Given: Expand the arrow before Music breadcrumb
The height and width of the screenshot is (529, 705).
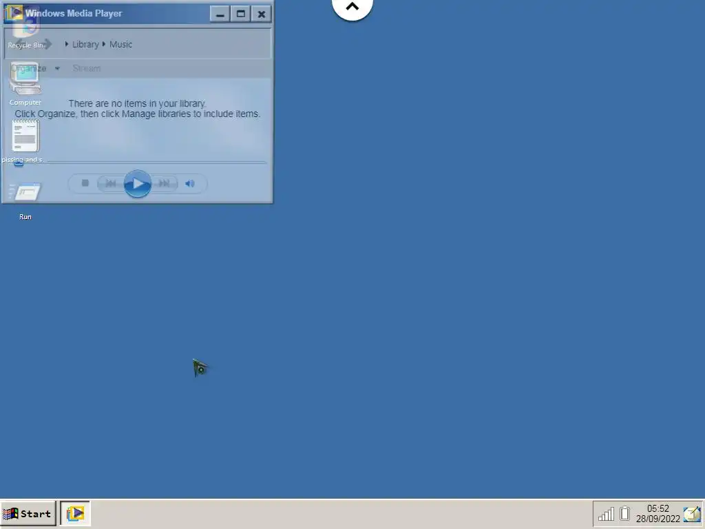Looking at the screenshot, I should coord(104,44).
